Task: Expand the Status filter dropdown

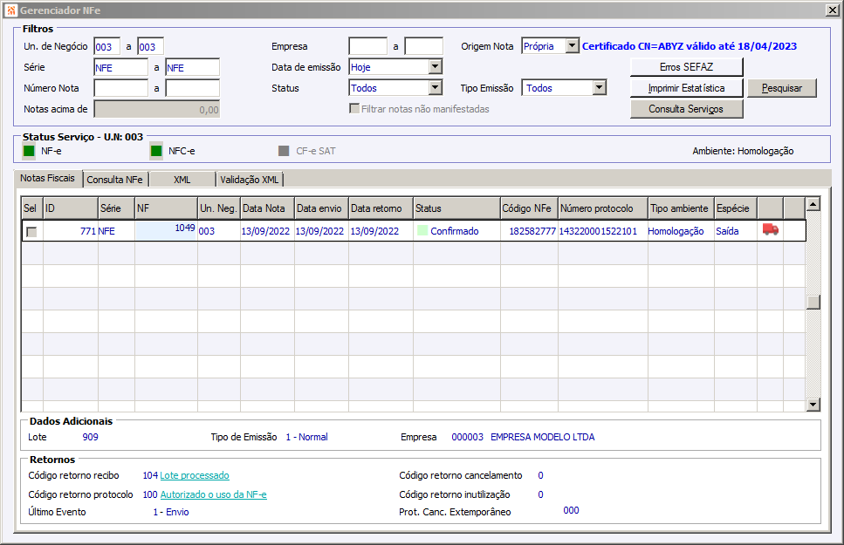Action: [x=435, y=87]
